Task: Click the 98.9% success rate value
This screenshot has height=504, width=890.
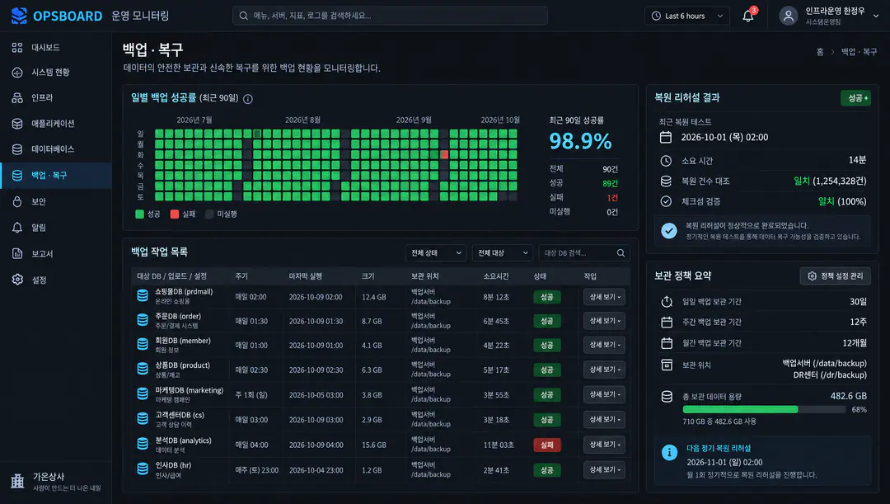Action: (580, 141)
